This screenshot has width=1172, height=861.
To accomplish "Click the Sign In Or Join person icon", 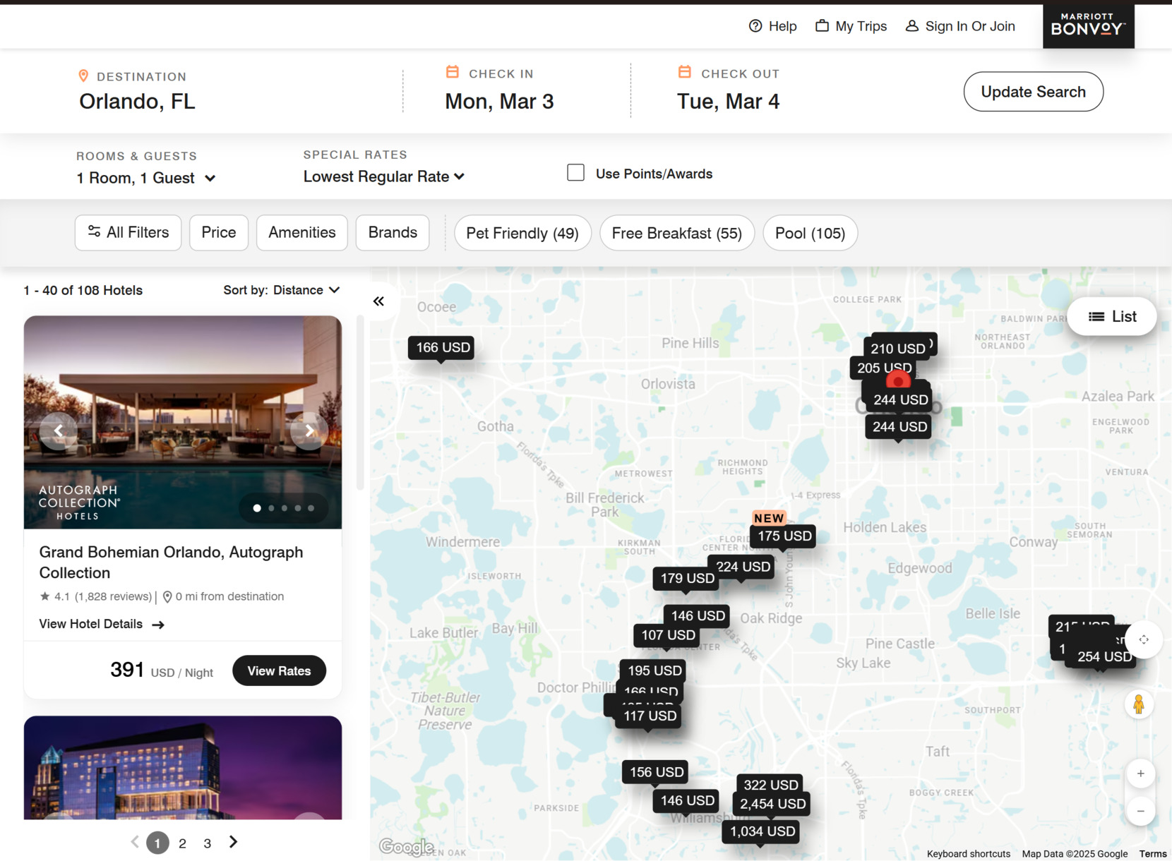I will 911,25.
